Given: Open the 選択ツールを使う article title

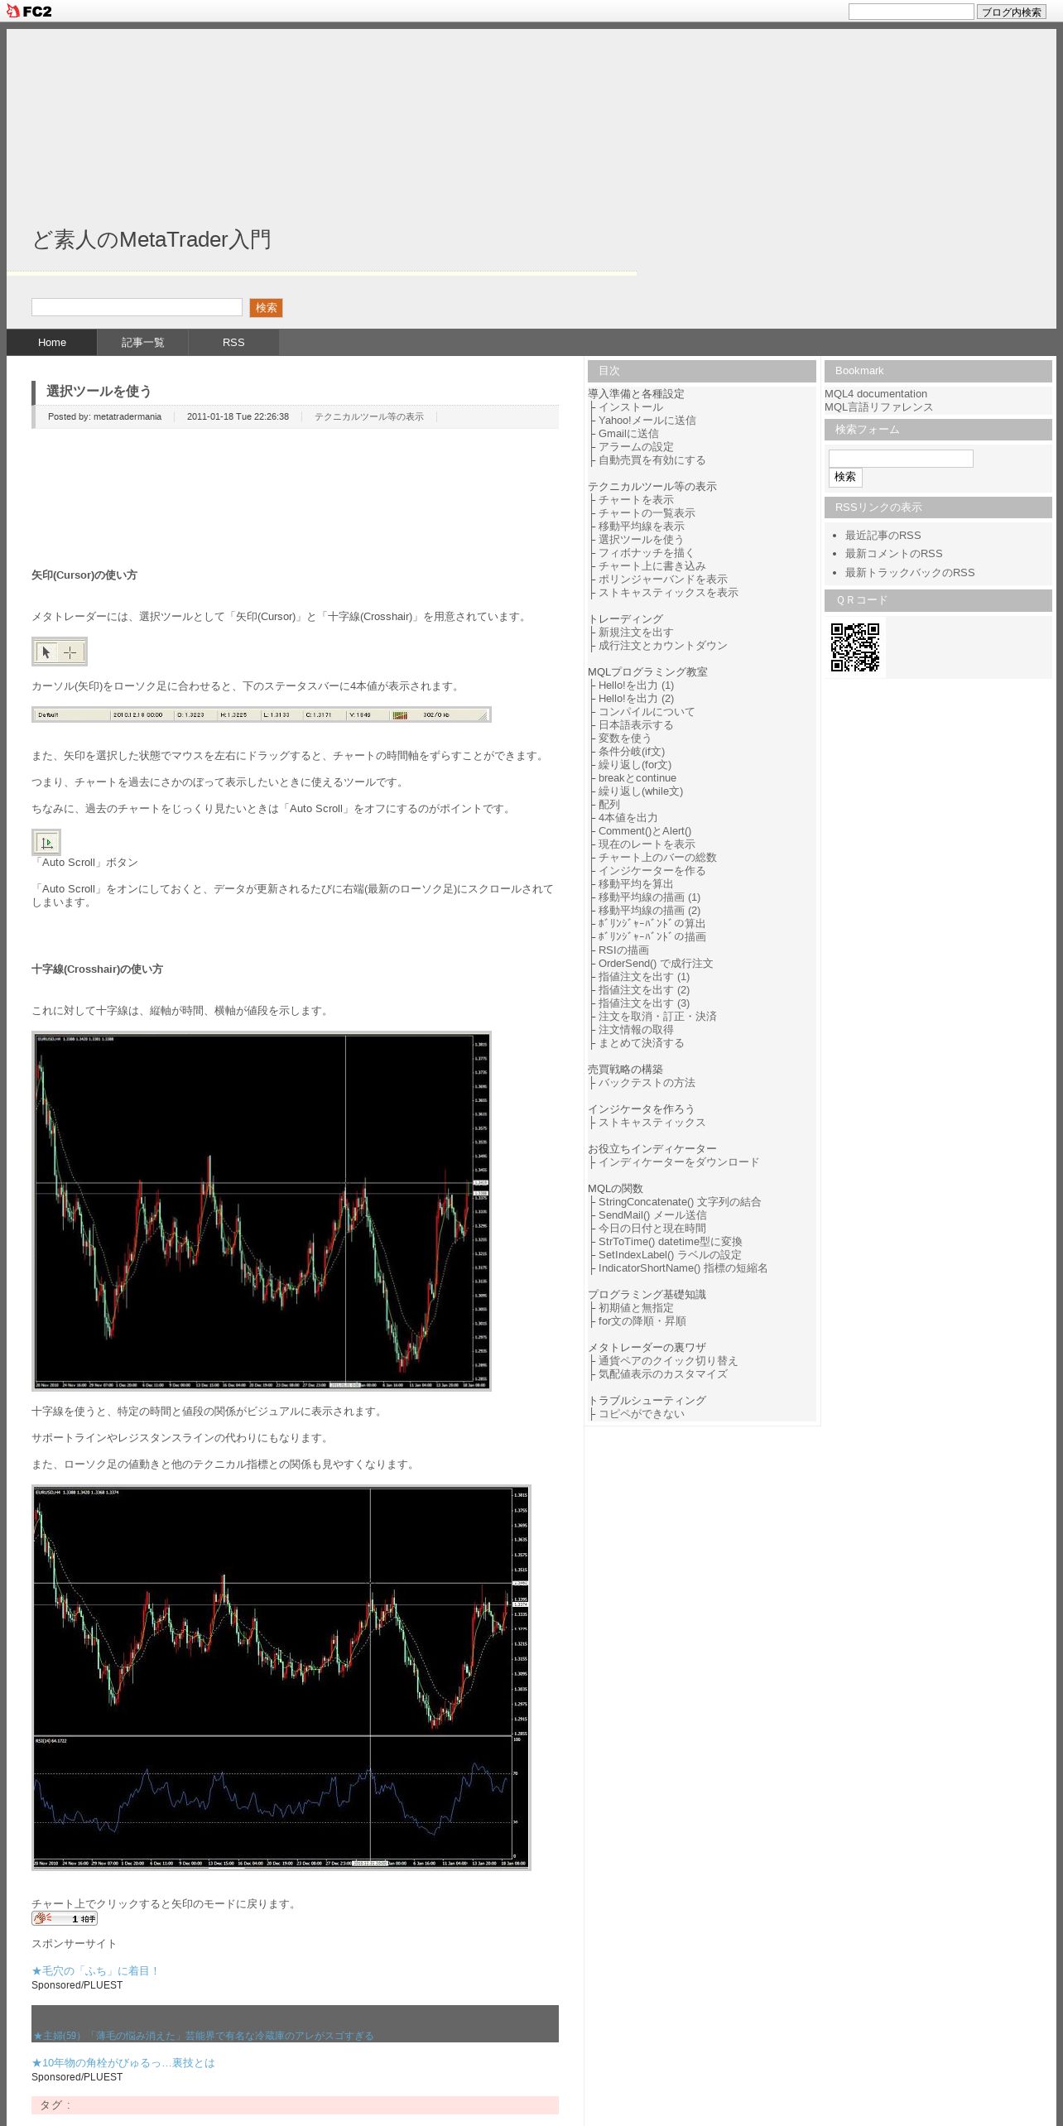Looking at the screenshot, I should pos(99,392).
